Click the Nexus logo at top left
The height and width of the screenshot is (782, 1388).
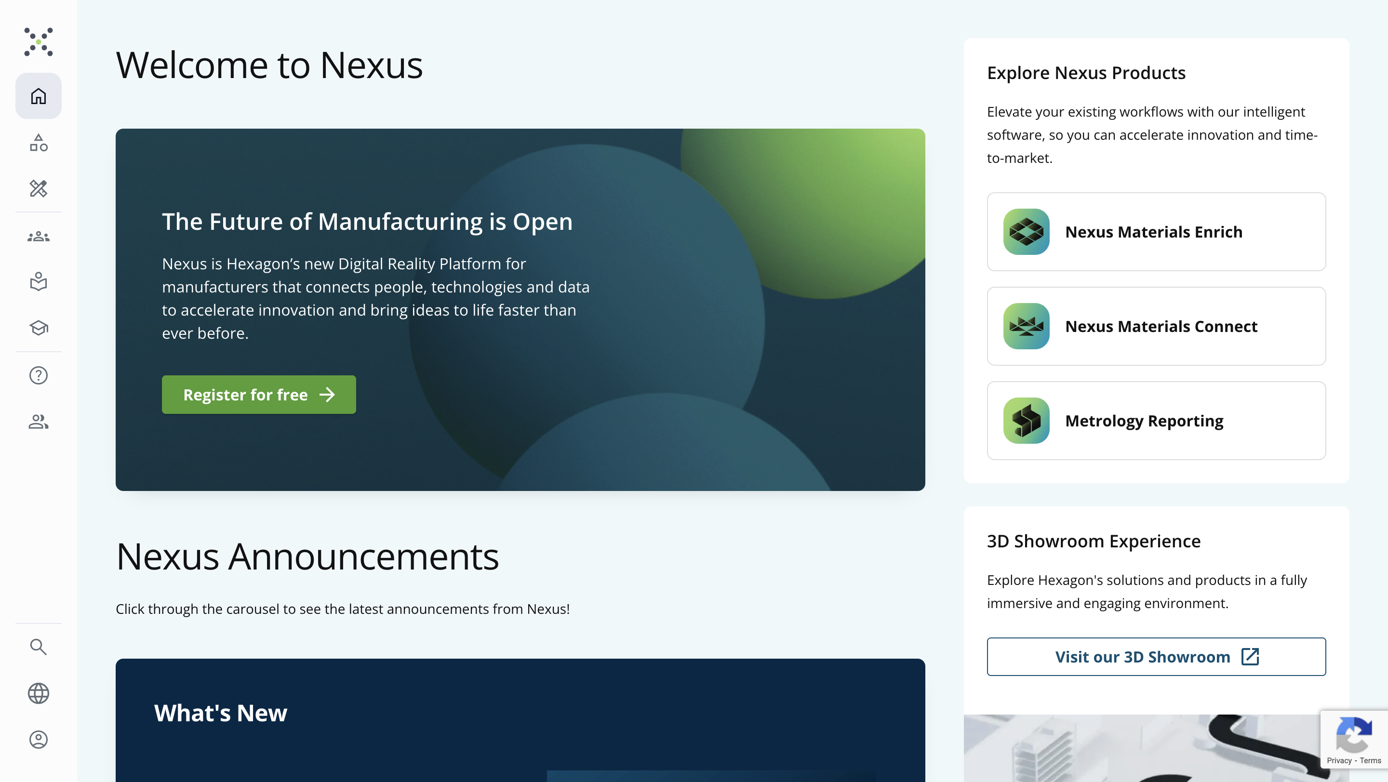tap(38, 41)
